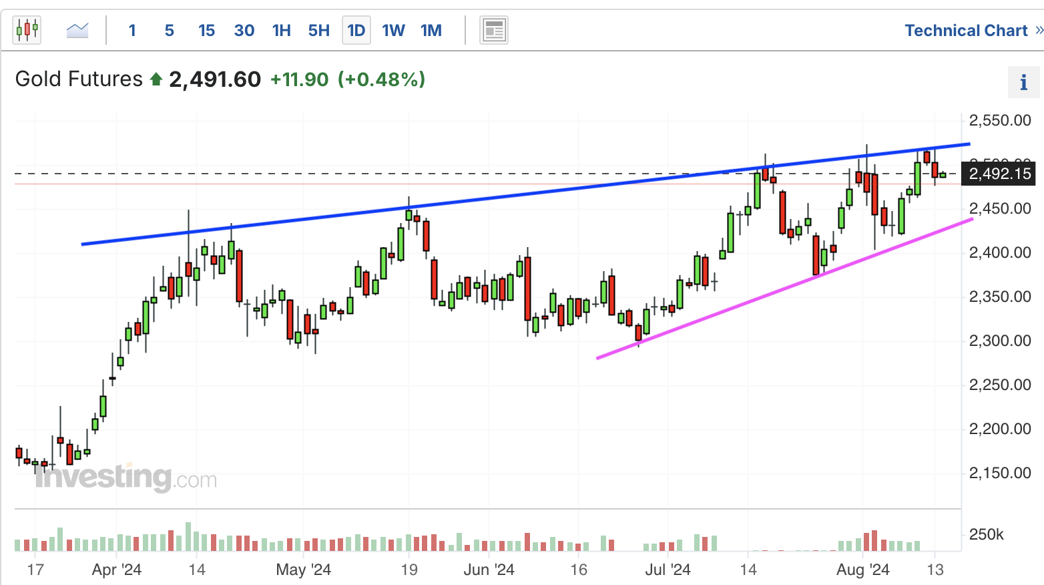Click the 2,450.00 axis label
Viewport: 1044px width, 585px height.
pyautogui.click(x=1000, y=209)
